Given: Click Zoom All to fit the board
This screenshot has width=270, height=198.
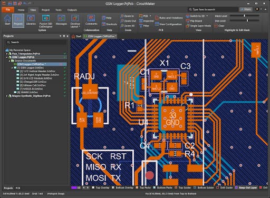Looking at the screenshot, I should (128, 26).
